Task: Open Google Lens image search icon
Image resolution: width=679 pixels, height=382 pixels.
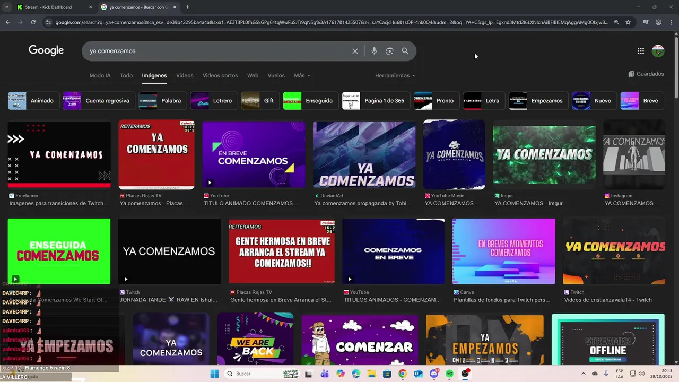Action: click(x=390, y=51)
